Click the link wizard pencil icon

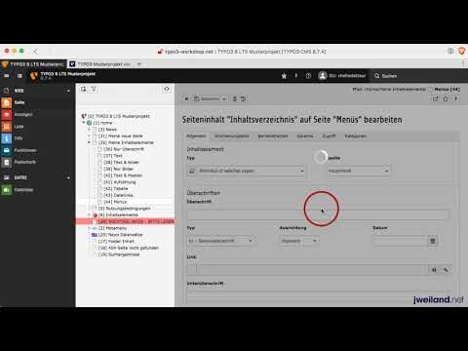coord(446,269)
